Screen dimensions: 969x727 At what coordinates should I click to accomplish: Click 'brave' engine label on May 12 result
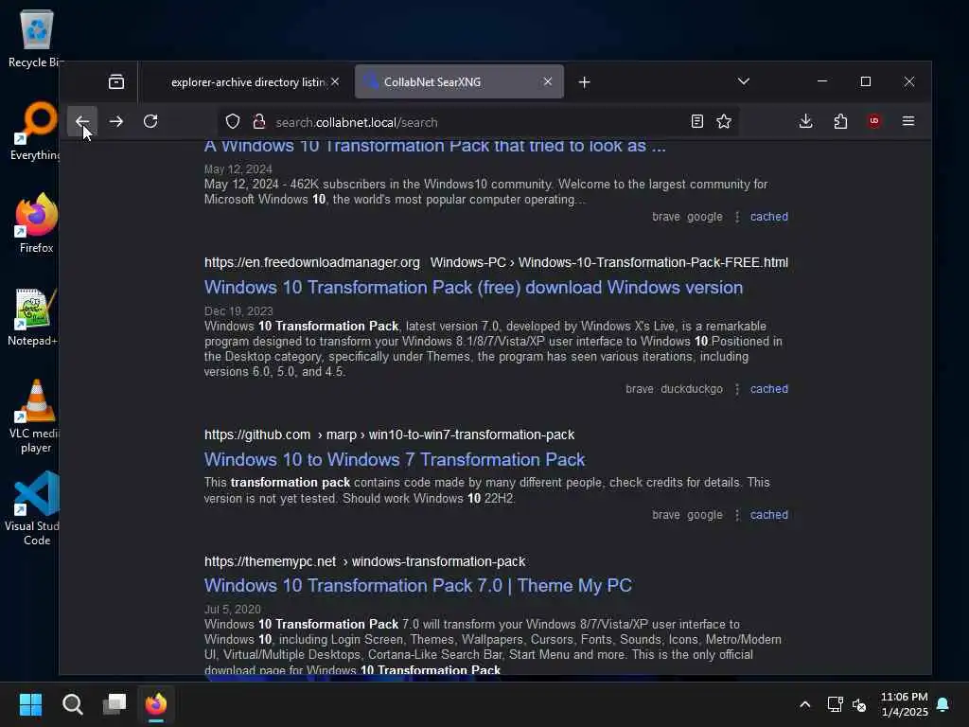pos(665,217)
